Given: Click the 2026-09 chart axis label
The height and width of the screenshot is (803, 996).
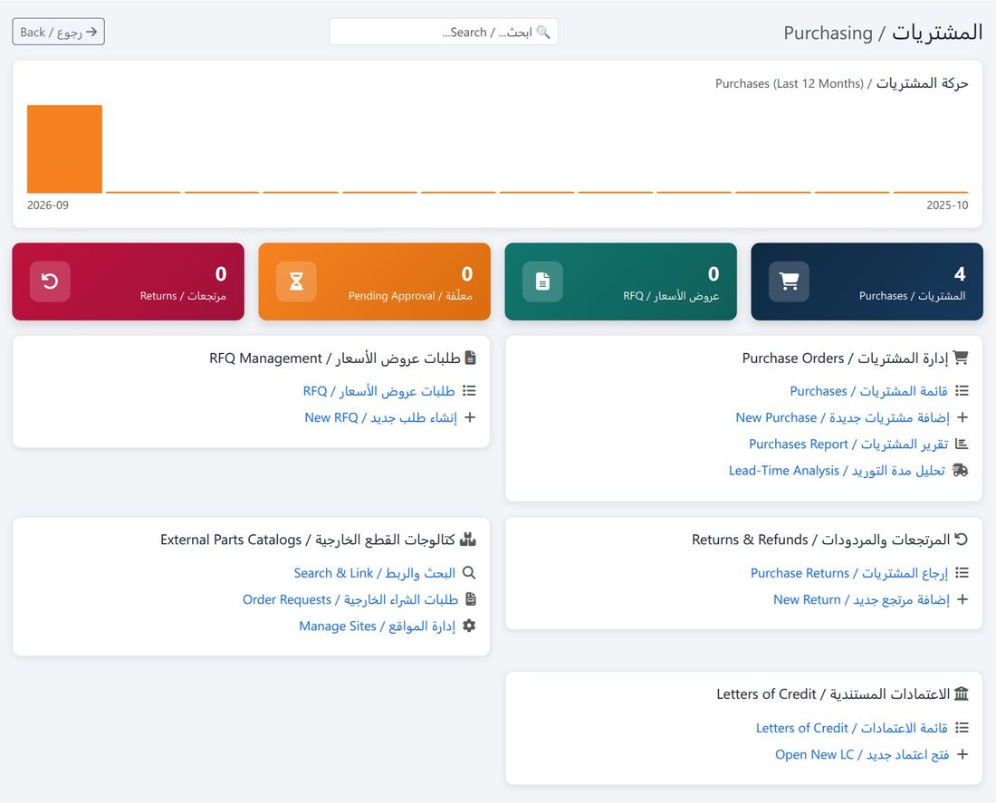Looking at the screenshot, I should coord(48,206).
